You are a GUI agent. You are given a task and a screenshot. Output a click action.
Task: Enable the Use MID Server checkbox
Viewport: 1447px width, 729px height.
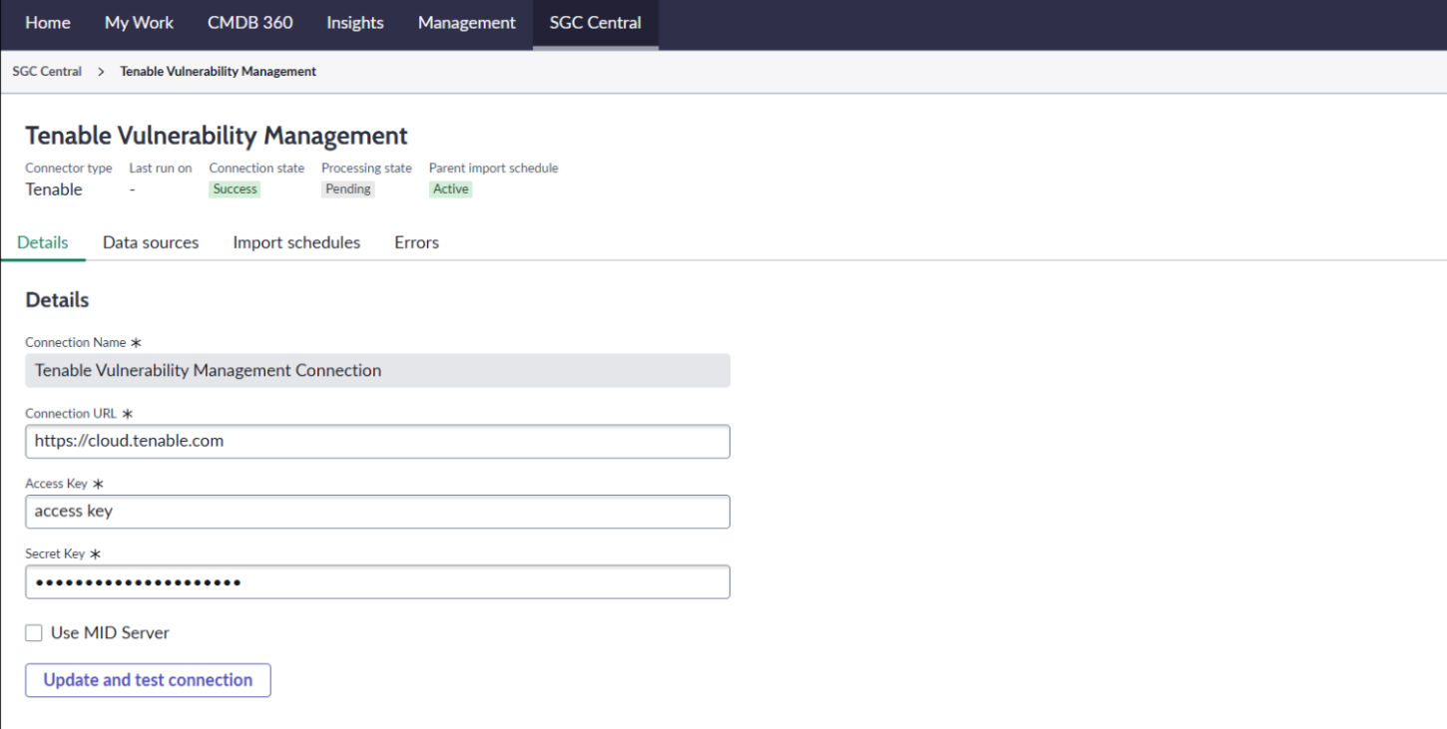[34, 633]
